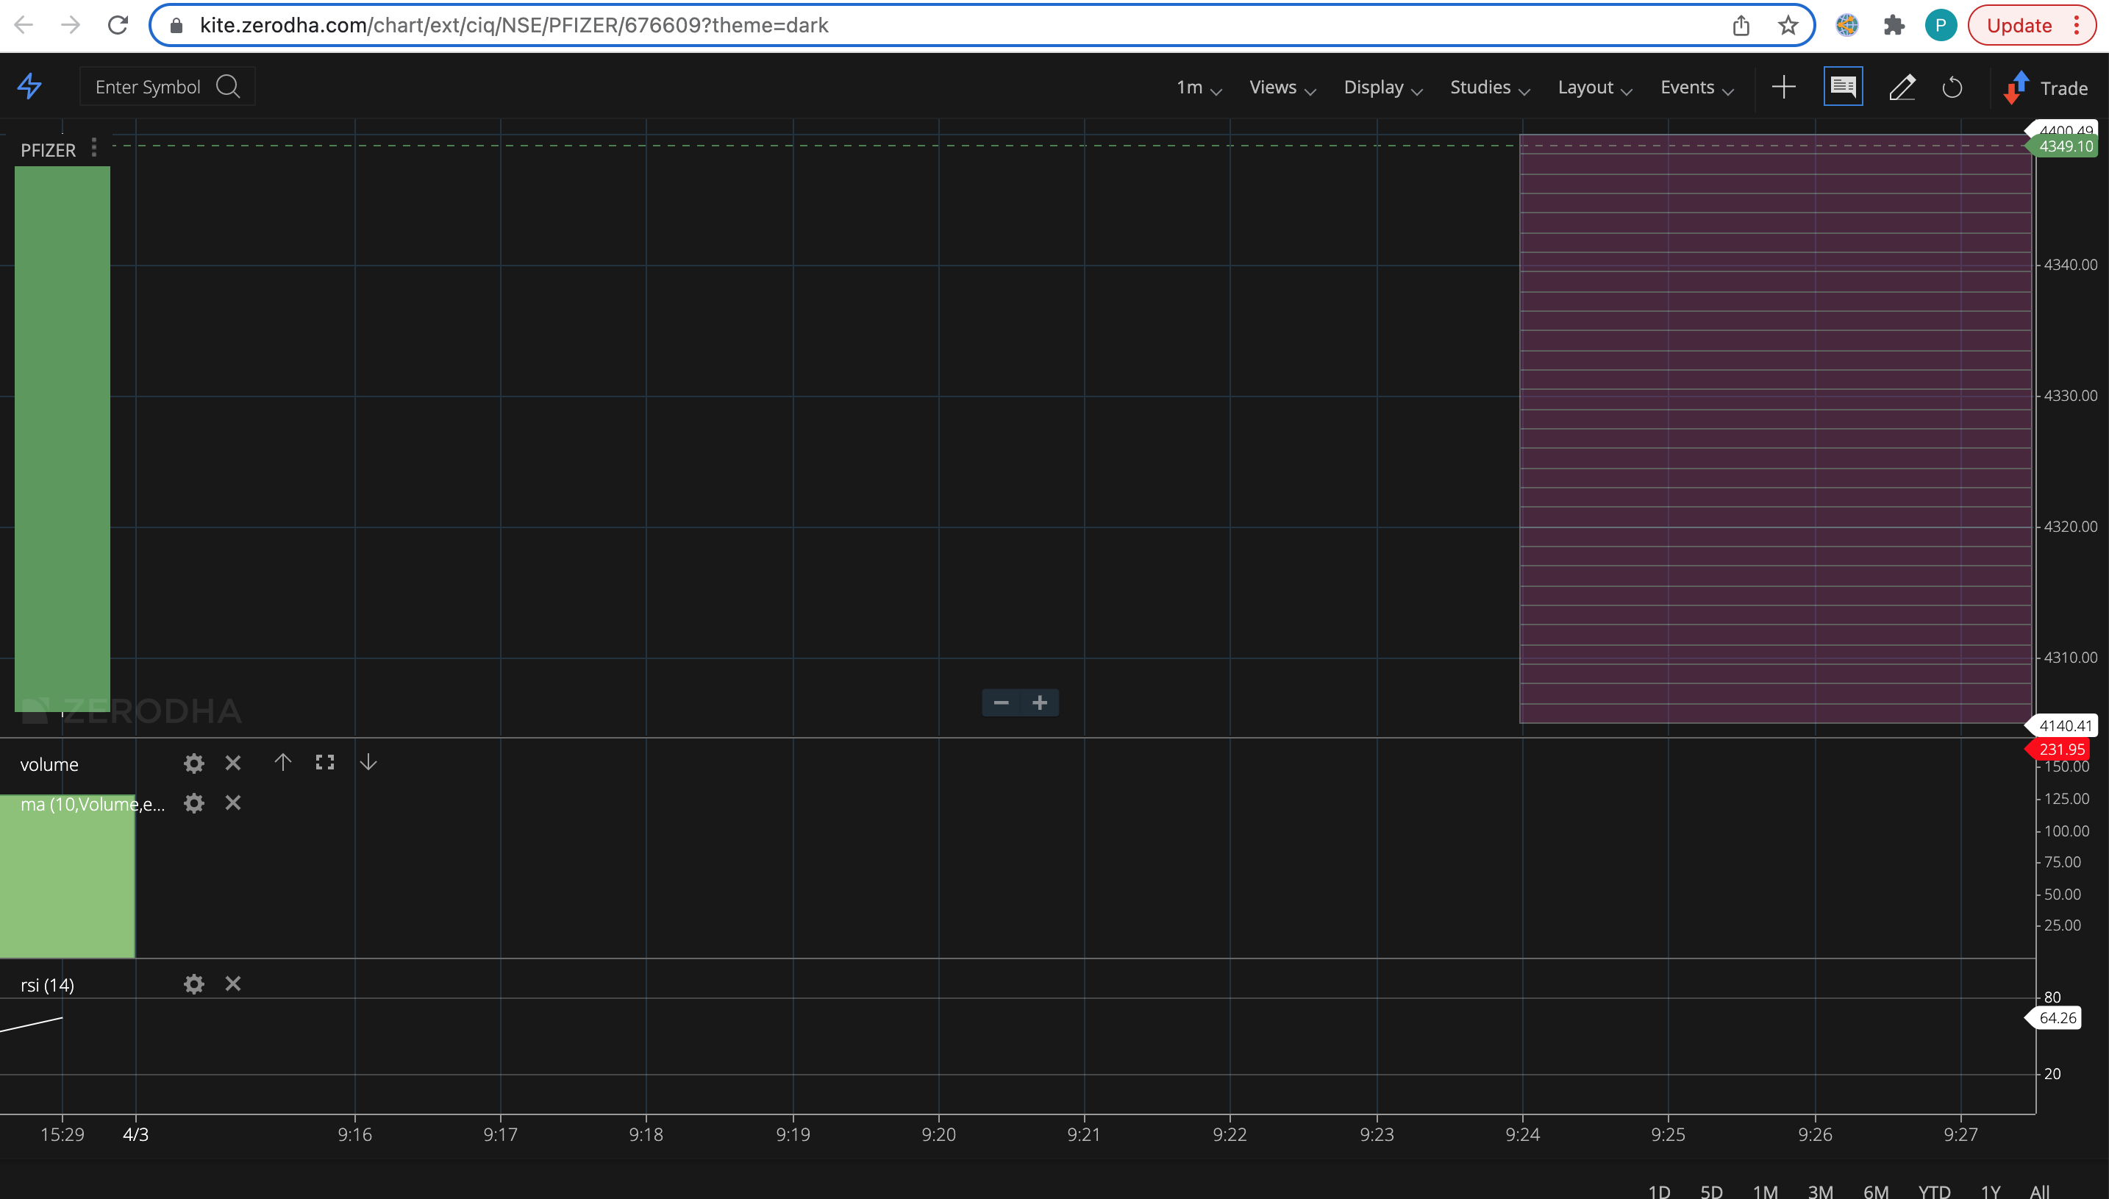Viewport: 2109px width, 1199px height.
Task: Click the large green PFIZER candle
Action: [63, 438]
